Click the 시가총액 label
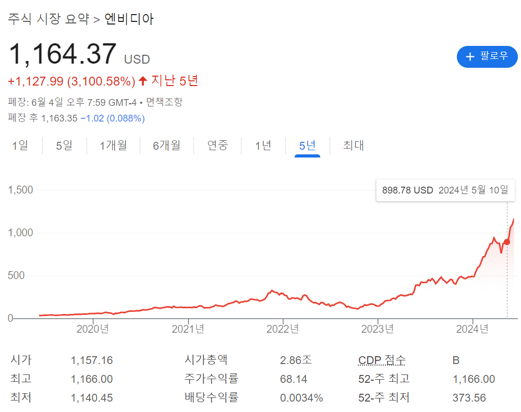 click(x=205, y=360)
